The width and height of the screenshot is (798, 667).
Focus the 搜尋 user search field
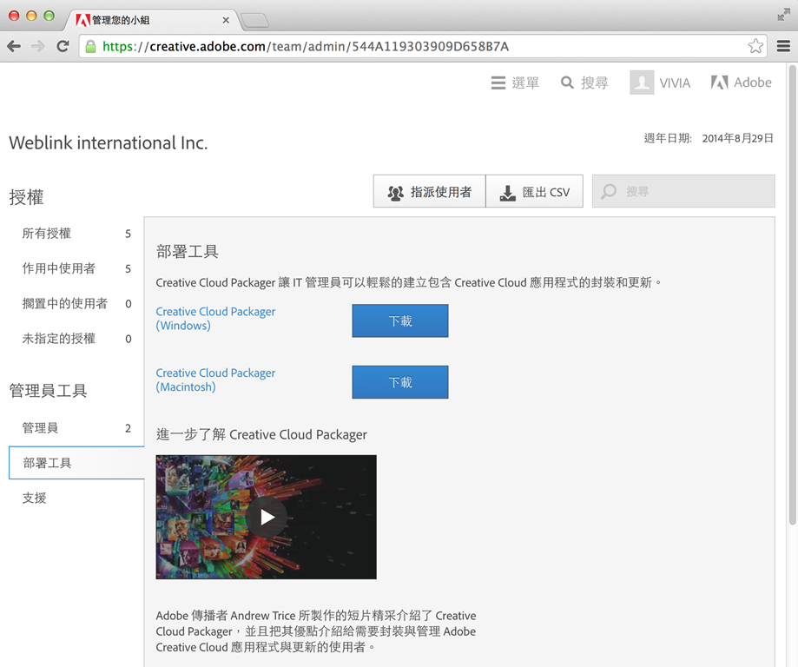coord(683,191)
